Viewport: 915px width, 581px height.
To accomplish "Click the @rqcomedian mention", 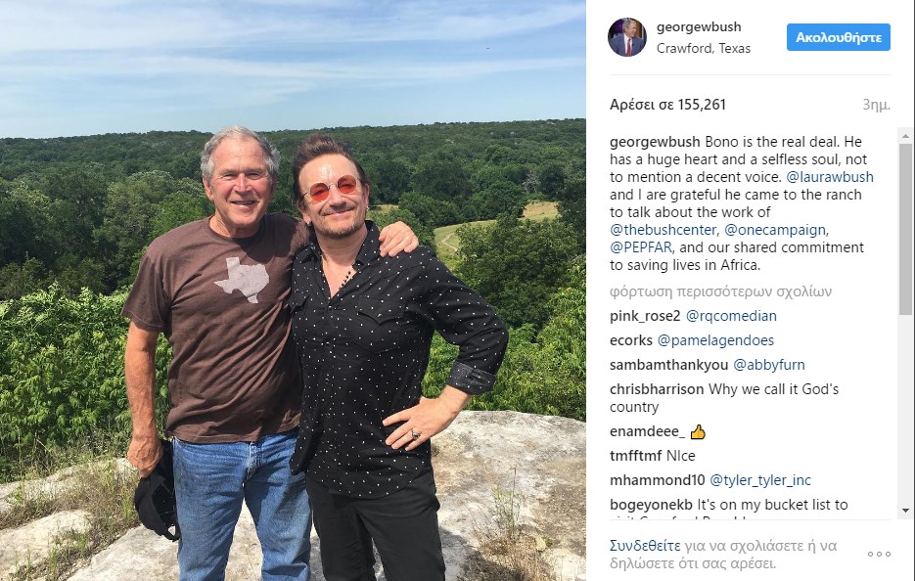I will tap(732, 316).
